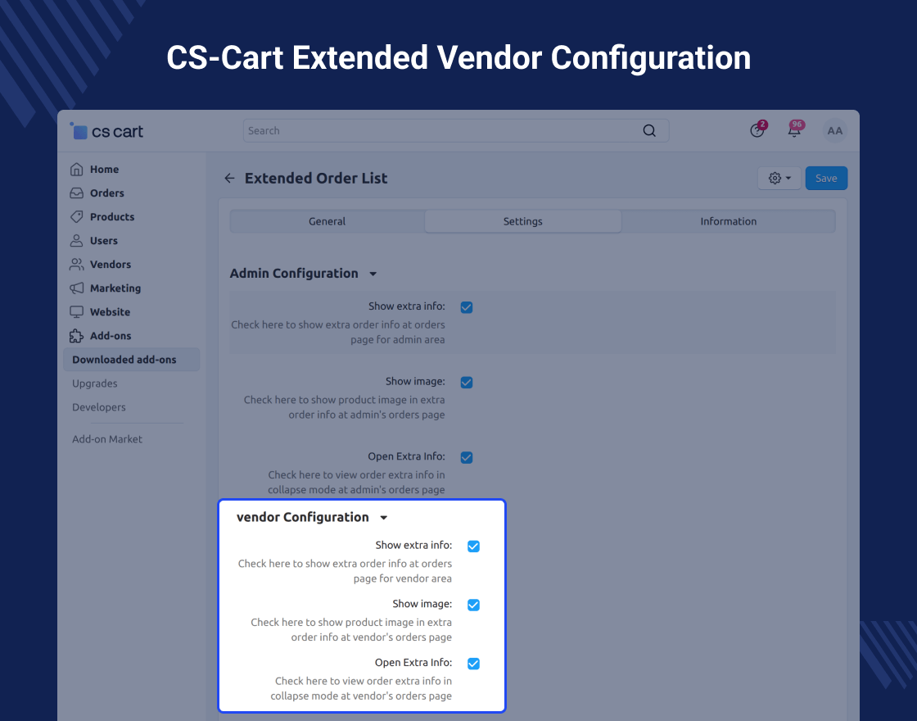Click the Home house icon in sidebar
Viewport: 917px width, 721px height.
click(x=77, y=169)
